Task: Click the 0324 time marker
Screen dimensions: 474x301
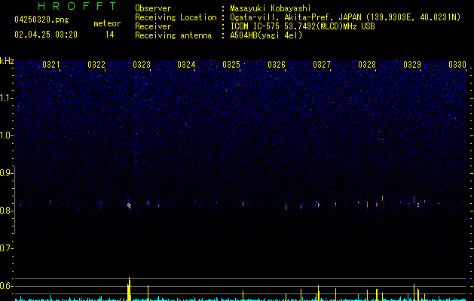Action: [x=186, y=65]
